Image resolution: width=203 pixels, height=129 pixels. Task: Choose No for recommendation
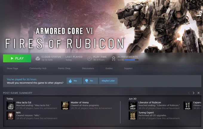point(90,81)
